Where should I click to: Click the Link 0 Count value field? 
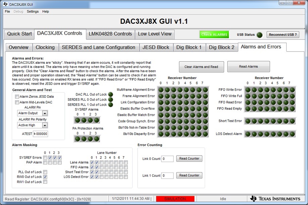tap(168, 159)
